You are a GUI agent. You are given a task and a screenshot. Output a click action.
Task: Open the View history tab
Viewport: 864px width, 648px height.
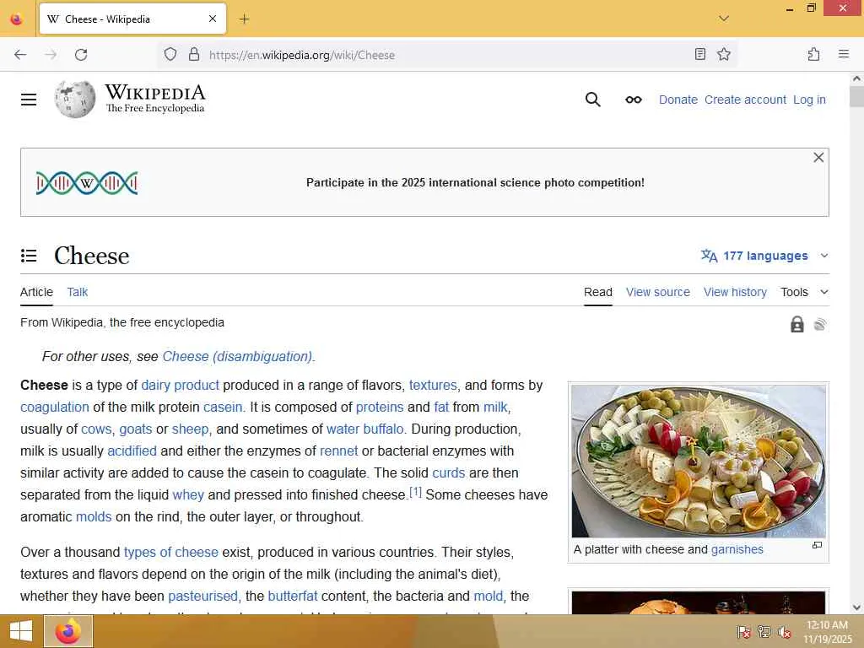[x=735, y=292]
